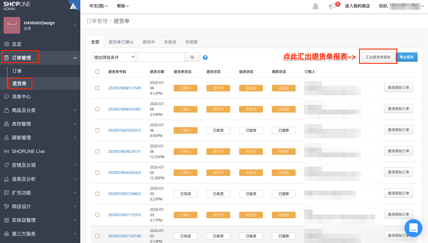Check the box for return 2020070806541085
Image resolution: width=428 pixels, height=243 pixels.
tap(97, 109)
